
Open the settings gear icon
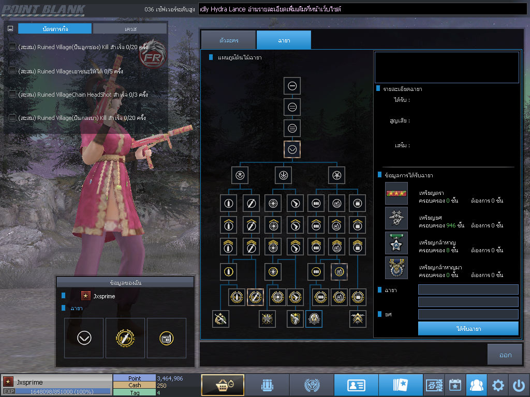click(x=497, y=385)
